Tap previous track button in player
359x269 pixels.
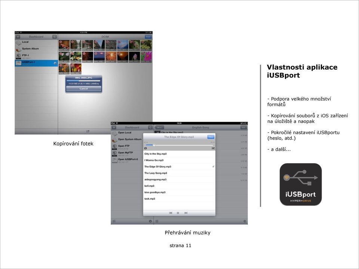(171, 213)
